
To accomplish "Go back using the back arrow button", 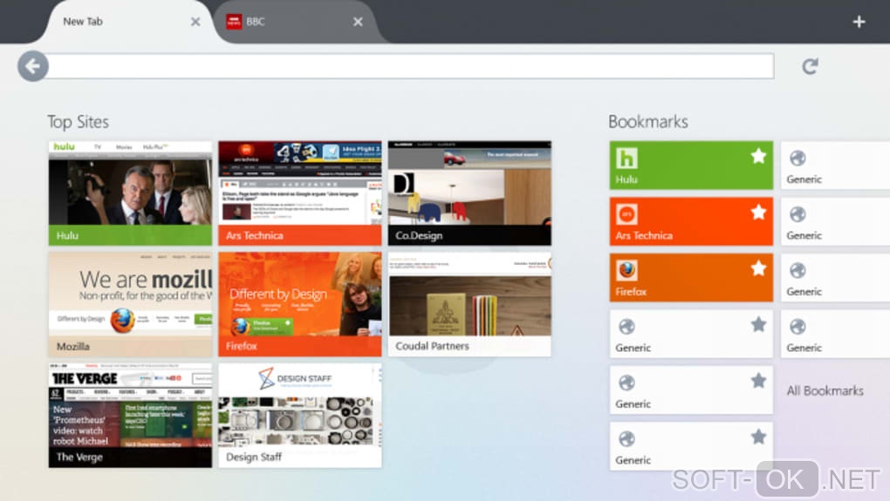I will click(32, 66).
